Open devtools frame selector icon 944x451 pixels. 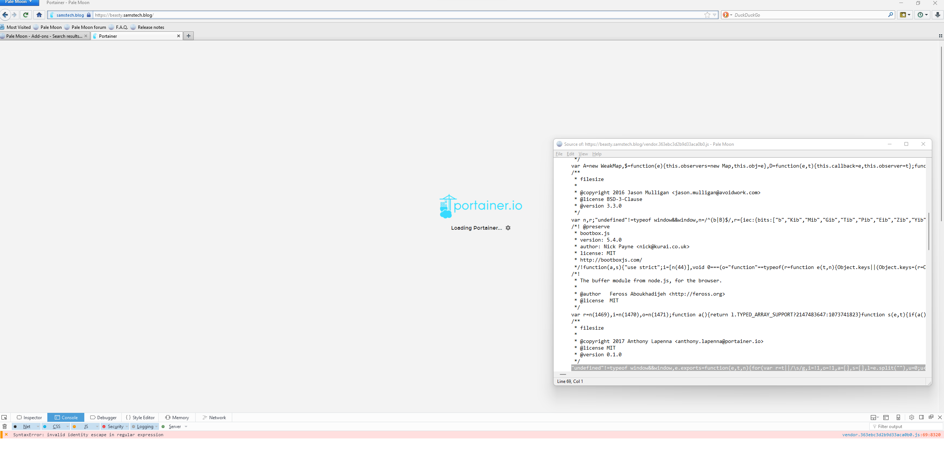[x=874, y=417]
